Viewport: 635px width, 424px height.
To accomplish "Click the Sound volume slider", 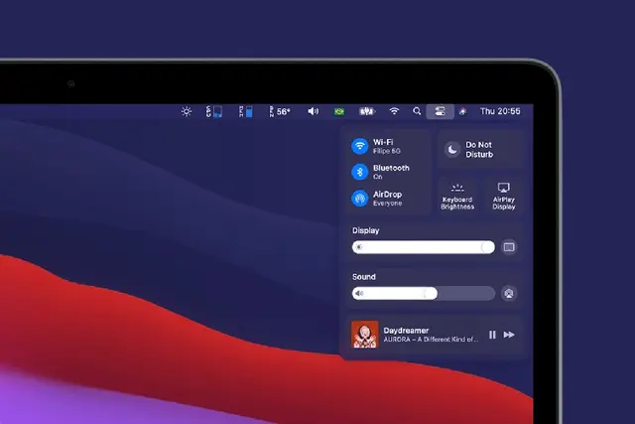I will click(x=424, y=294).
